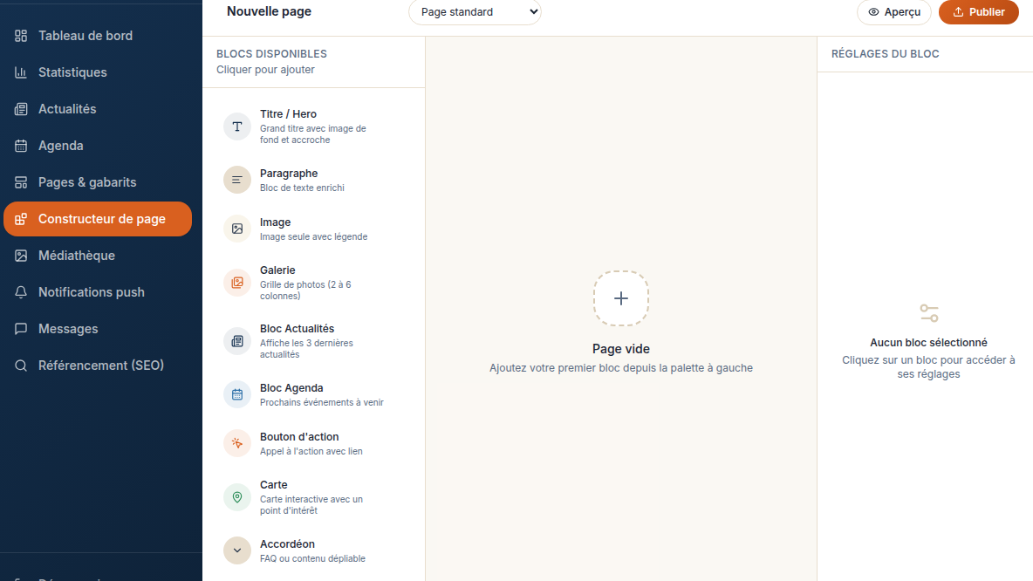Go to Statistiques section
The width and height of the screenshot is (1033, 581).
coord(98,72)
